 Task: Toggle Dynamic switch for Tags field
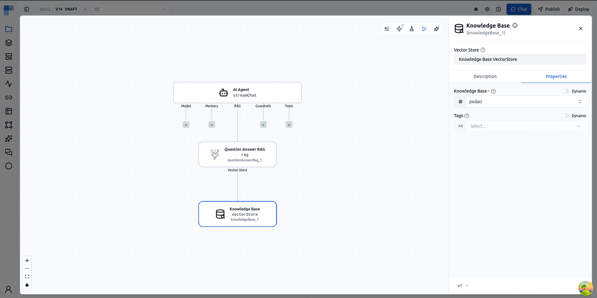point(566,116)
